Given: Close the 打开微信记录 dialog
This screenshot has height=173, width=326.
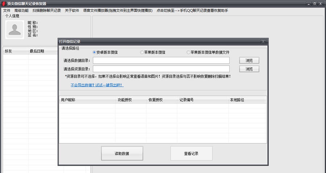Looking at the screenshot, I should (263, 42).
